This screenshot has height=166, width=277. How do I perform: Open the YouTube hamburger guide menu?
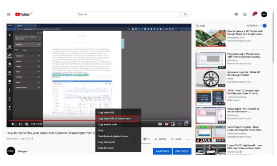8,15
